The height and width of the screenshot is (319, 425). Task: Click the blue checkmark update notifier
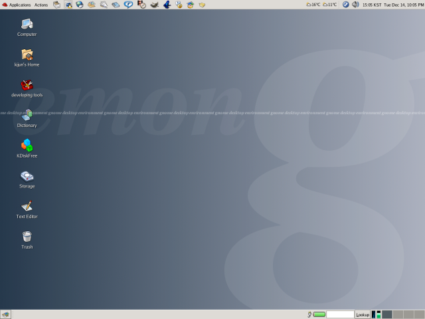345,5
